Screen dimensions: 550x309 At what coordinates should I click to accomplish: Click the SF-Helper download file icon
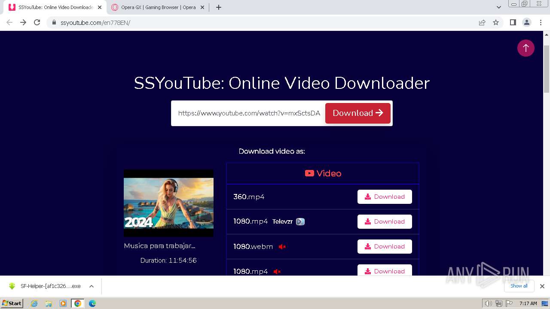tap(12, 286)
